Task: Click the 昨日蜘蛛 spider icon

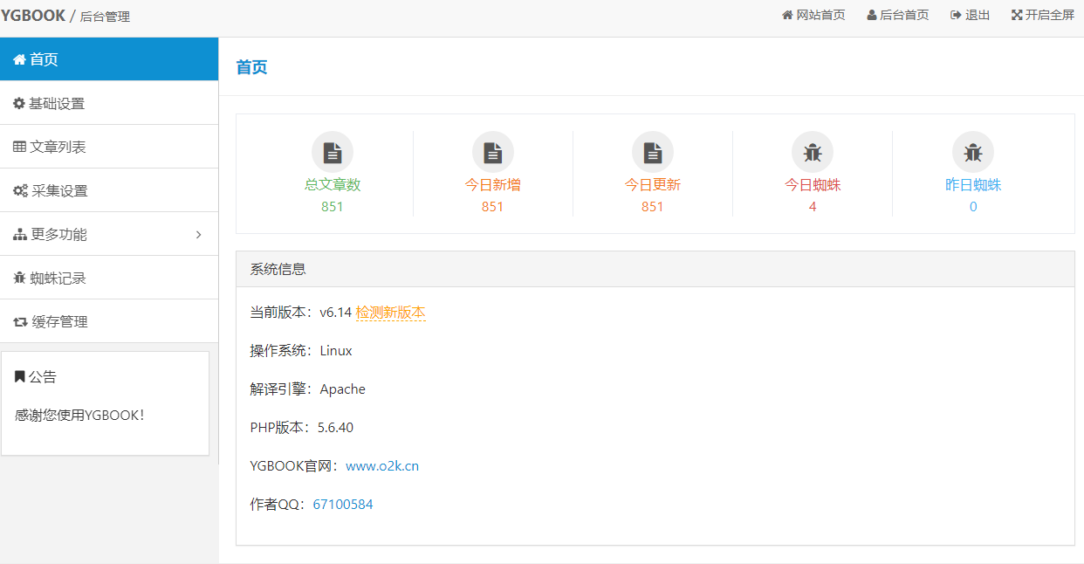Action: coord(972,150)
